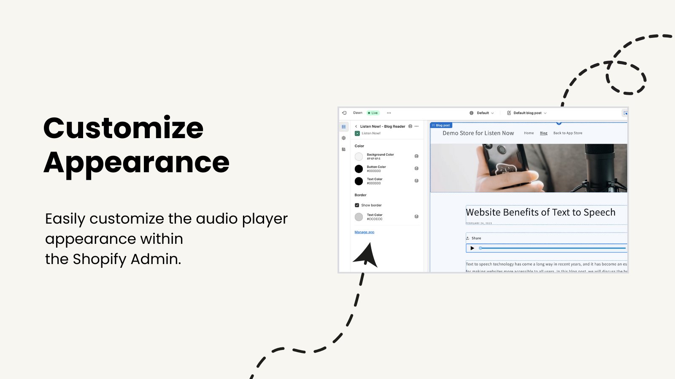The width and height of the screenshot is (675, 379).
Task: Go back from Listen Now! - Blog Reader
Action: 356,126
